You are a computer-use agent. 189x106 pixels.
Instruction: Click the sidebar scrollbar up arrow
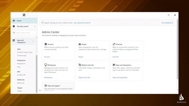pyautogui.click(x=37, y=37)
